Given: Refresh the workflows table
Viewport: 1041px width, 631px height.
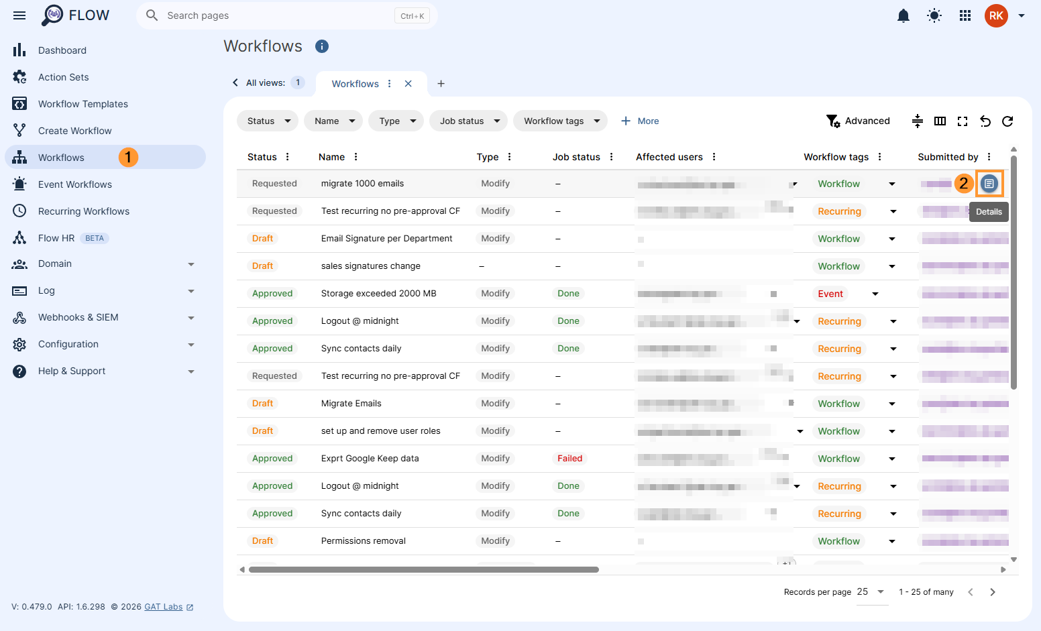Looking at the screenshot, I should [1007, 121].
